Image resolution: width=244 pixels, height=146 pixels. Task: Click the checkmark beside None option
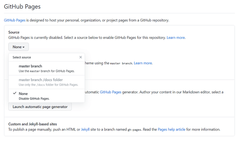click(x=15, y=93)
